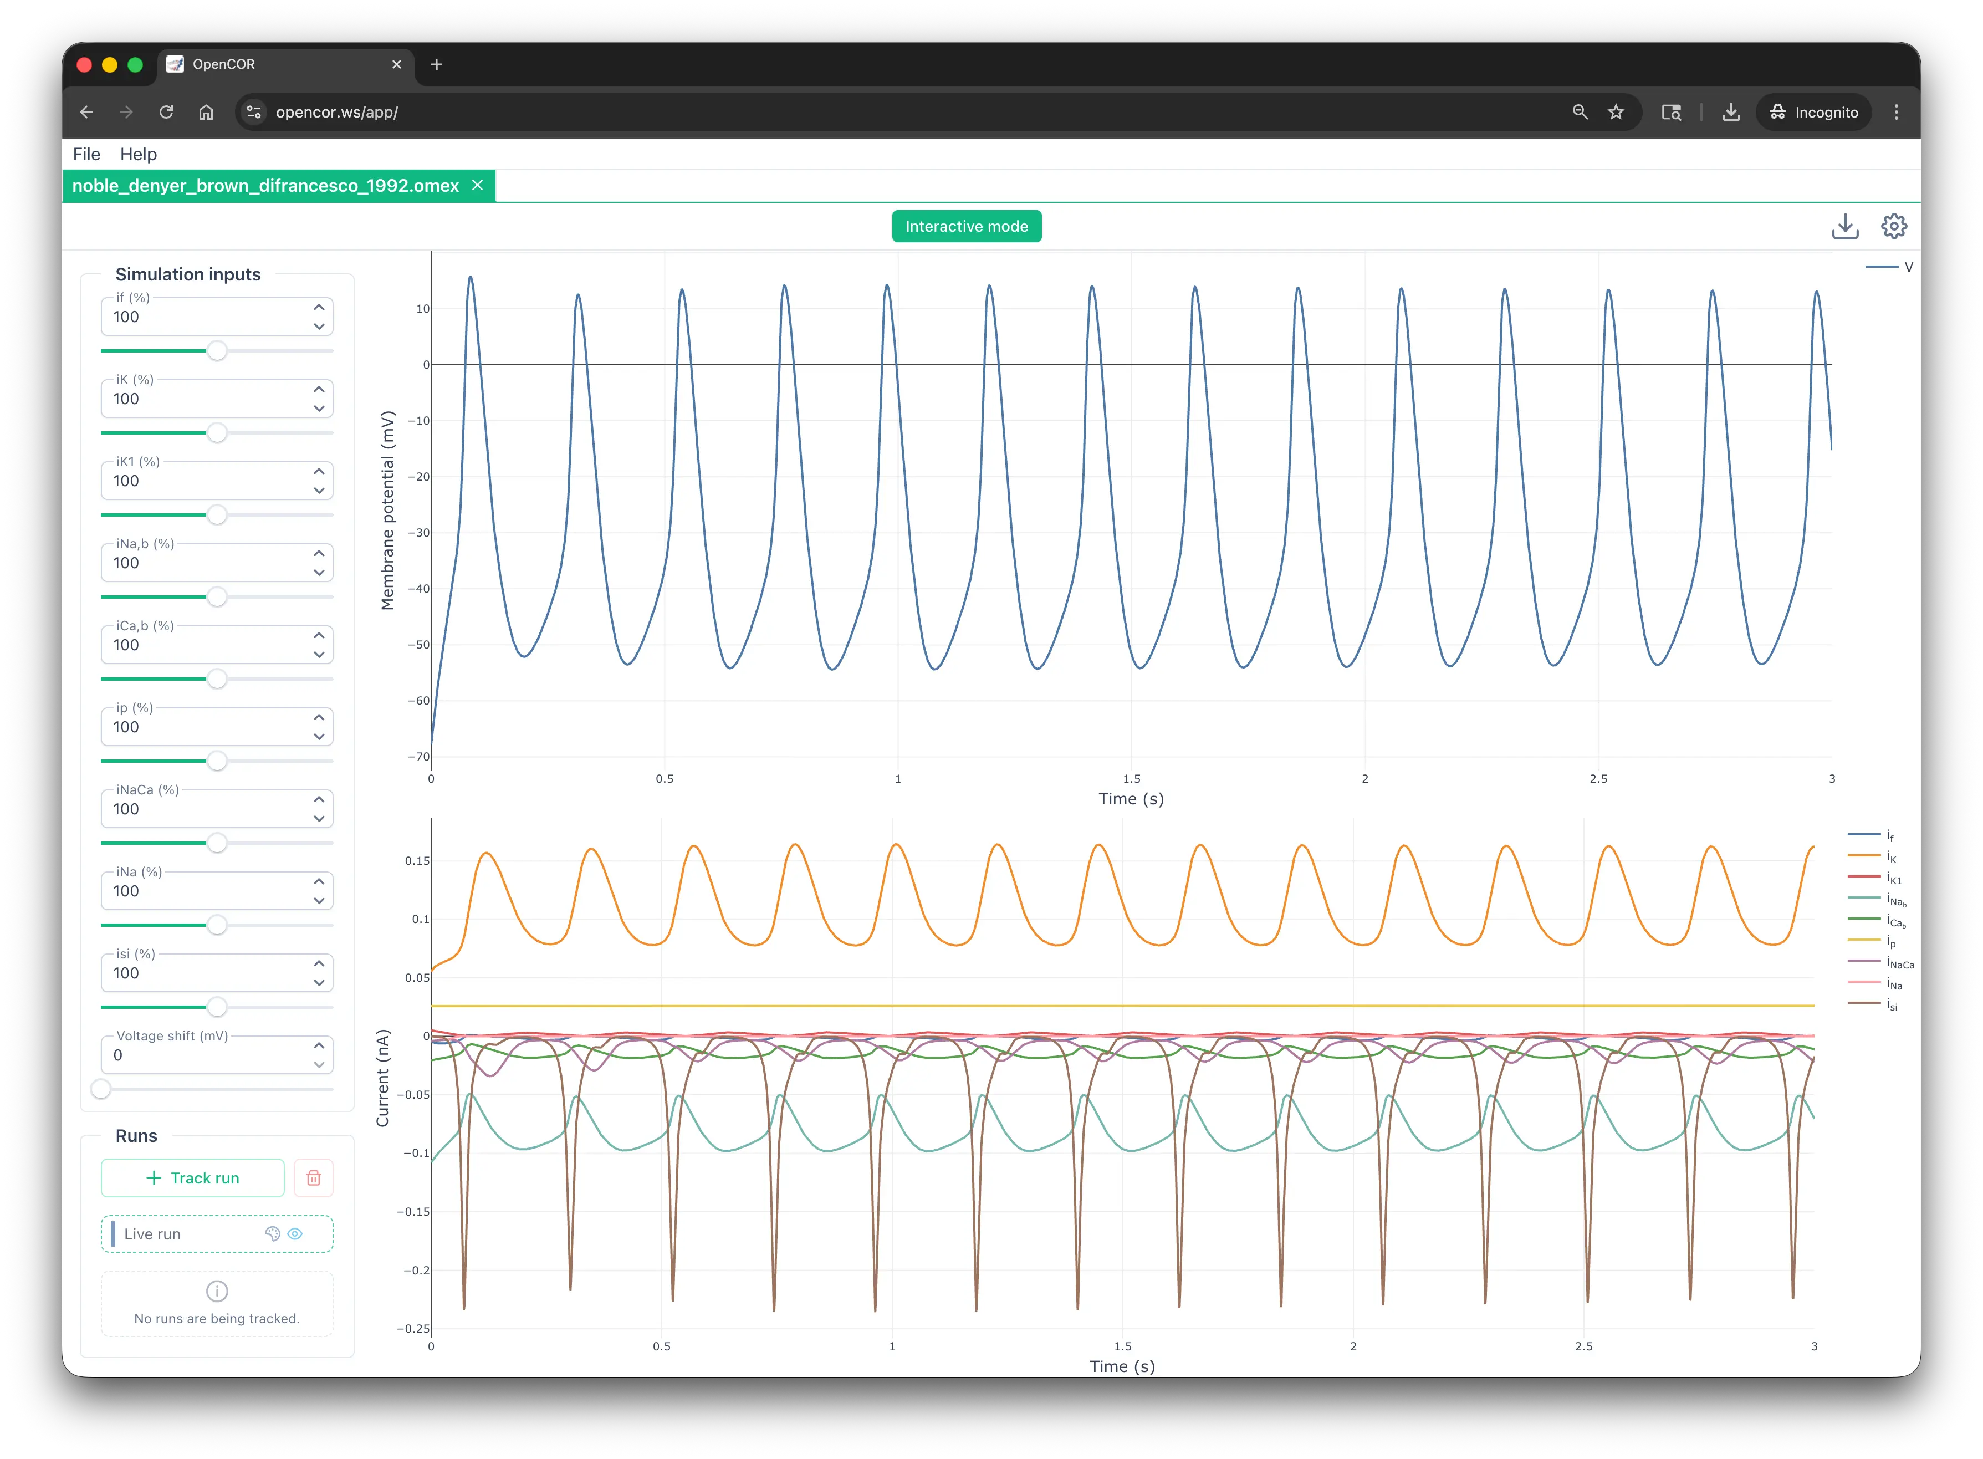Increase the if (%) value with up arrow
Screen dimensions: 1983x1459
tap(319, 307)
